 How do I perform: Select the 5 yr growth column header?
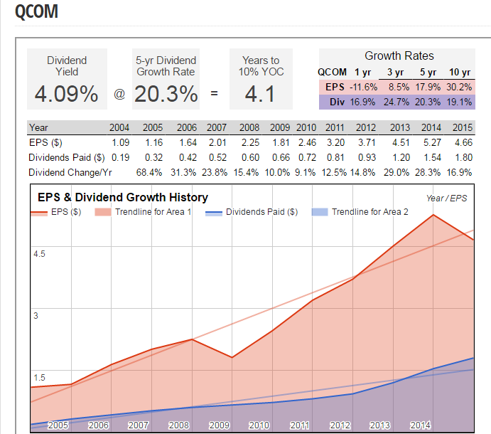click(428, 72)
